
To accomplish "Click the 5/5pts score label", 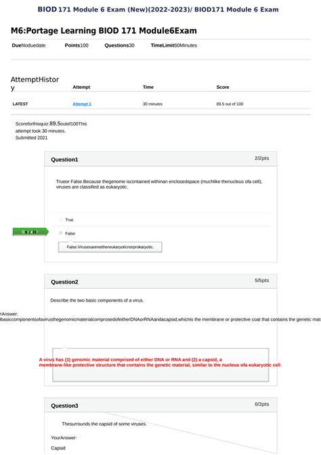I will click(x=262, y=280).
